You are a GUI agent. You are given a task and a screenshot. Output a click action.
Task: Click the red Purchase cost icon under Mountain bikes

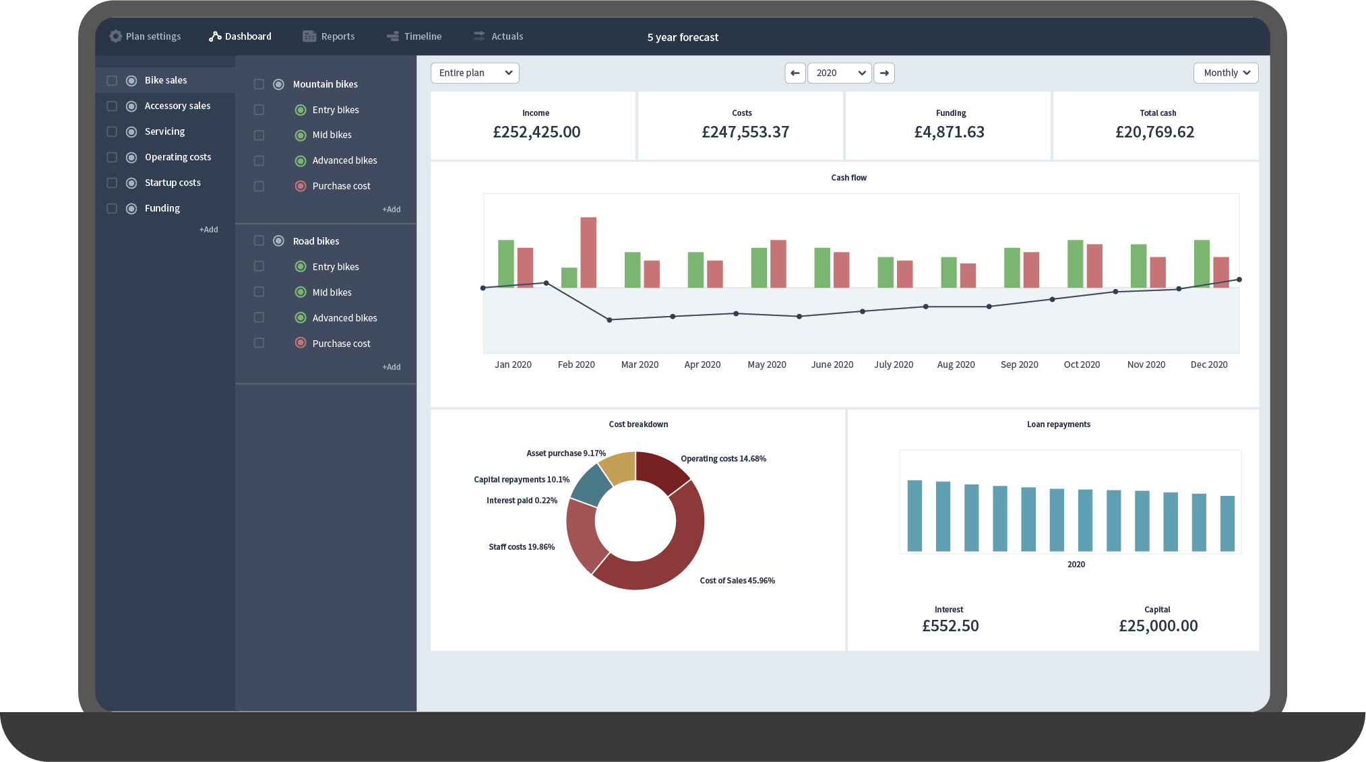[x=301, y=186]
